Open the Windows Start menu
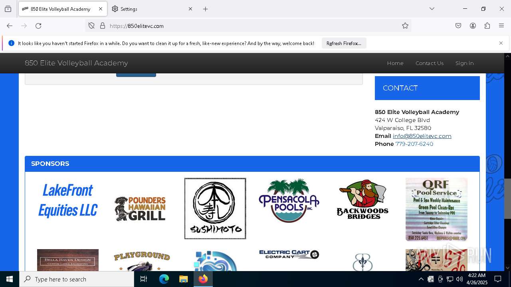 [10, 279]
